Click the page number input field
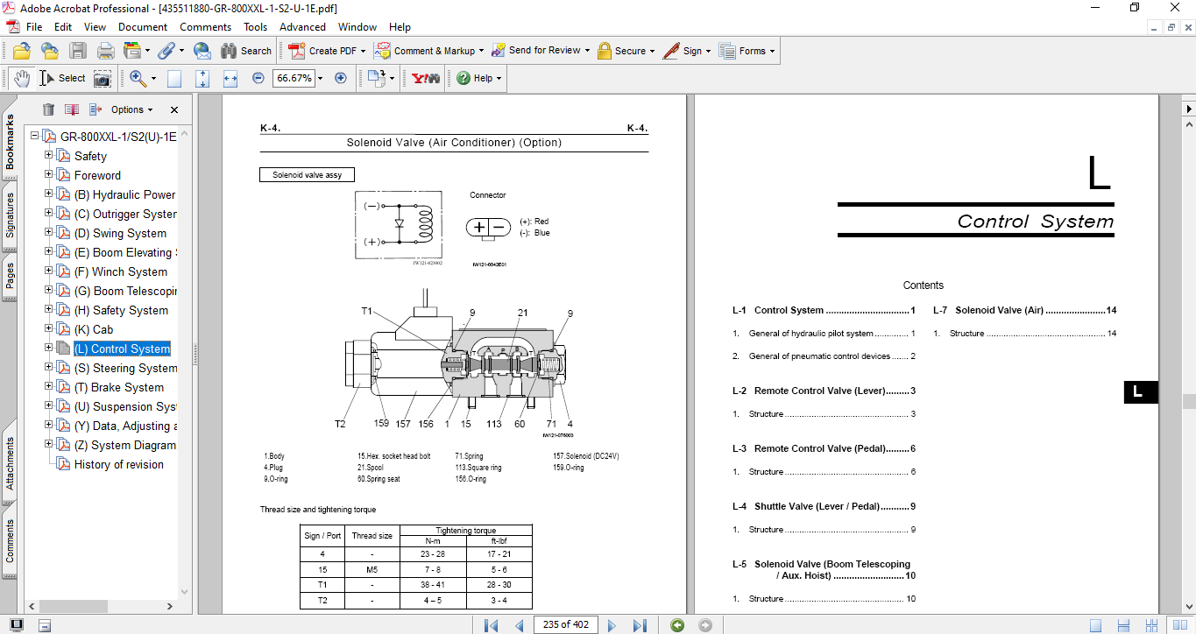 pos(565,624)
